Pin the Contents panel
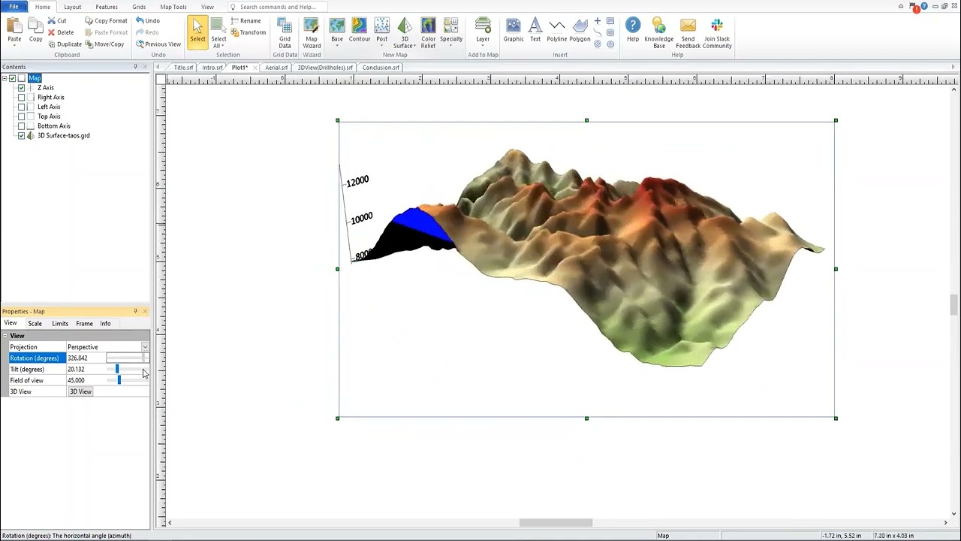The image size is (961, 541). 135,67
